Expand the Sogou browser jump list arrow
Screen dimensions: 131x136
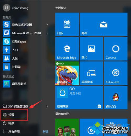(x=47, y=25)
